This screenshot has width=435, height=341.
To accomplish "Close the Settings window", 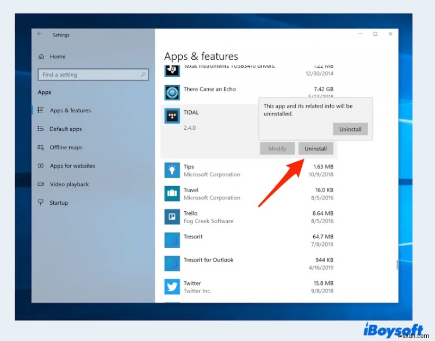I will pyautogui.click(x=390, y=34).
